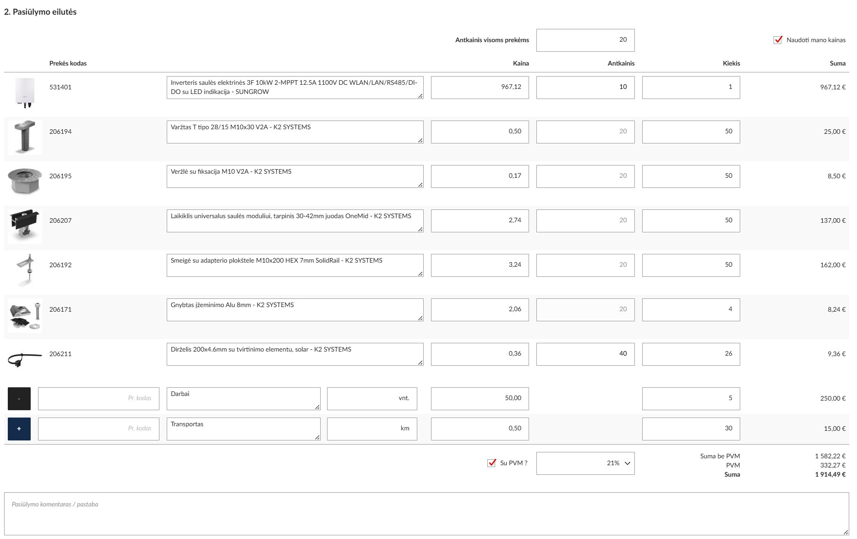Image resolution: width=857 pixels, height=539 pixels.
Task: Click the Darbai quantity field
Action: pyautogui.click(x=690, y=399)
